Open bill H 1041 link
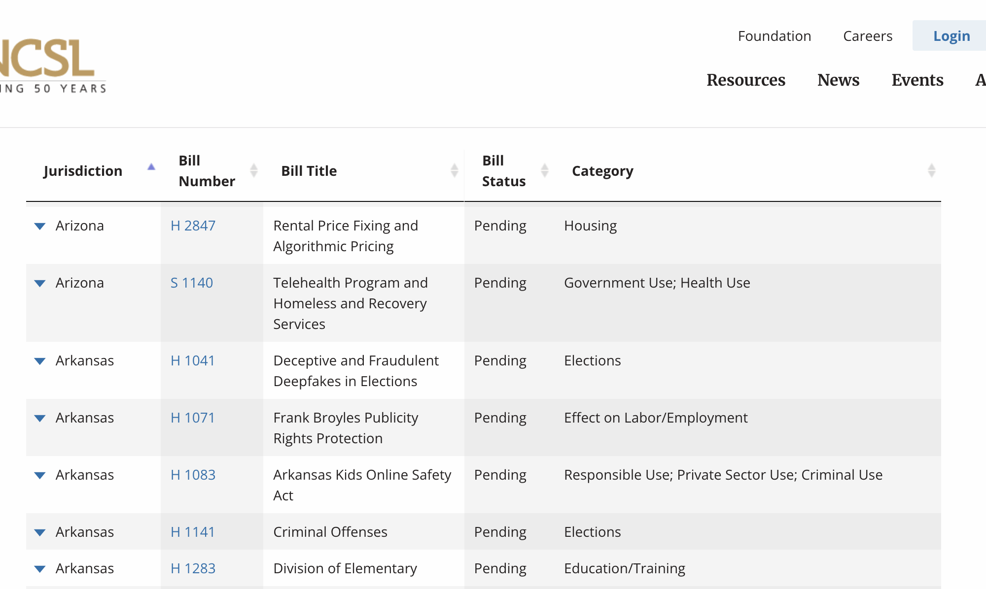The image size is (986, 589). click(193, 360)
